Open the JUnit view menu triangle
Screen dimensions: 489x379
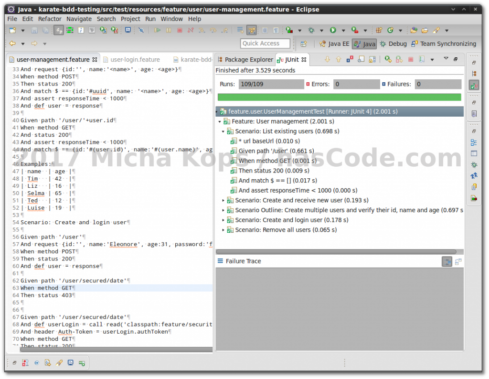446,59
